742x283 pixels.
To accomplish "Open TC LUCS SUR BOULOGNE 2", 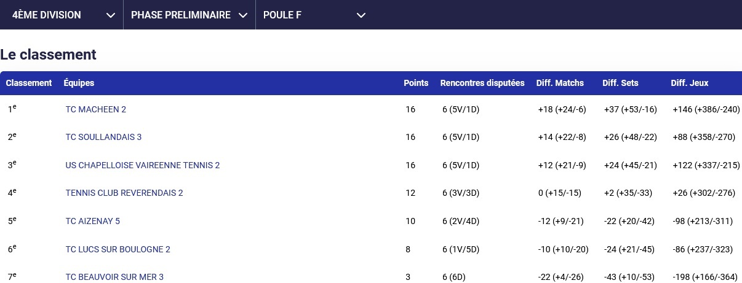I will [x=118, y=249].
